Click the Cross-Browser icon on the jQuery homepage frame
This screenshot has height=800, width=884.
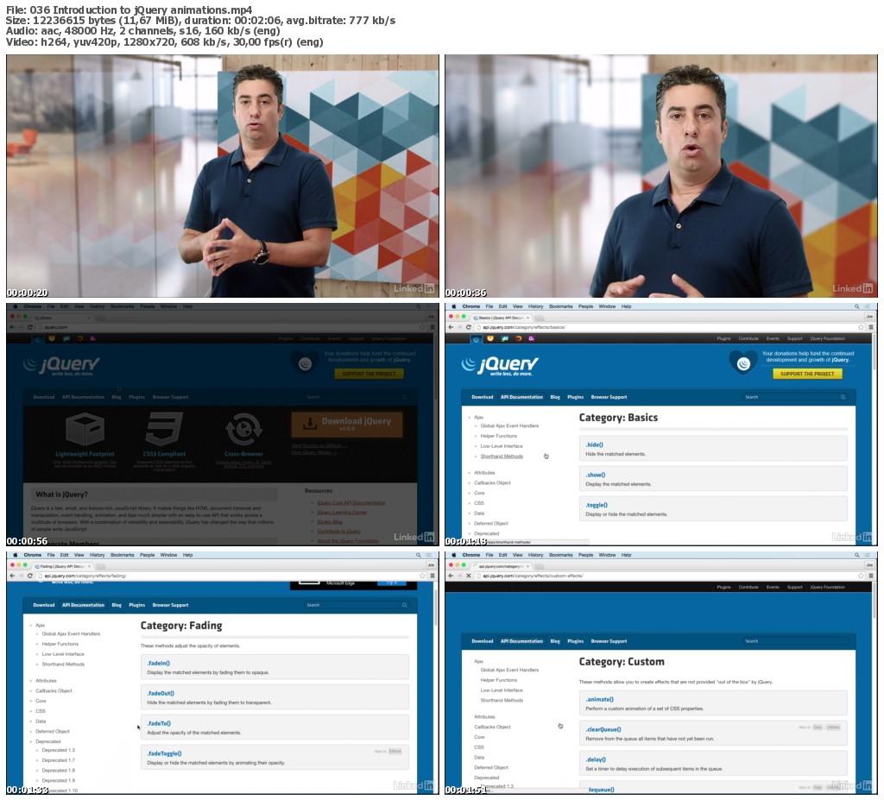[243, 428]
